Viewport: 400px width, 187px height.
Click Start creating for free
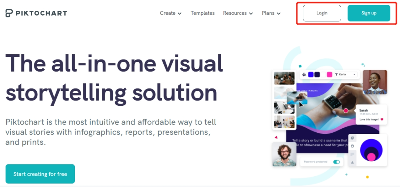(40, 174)
